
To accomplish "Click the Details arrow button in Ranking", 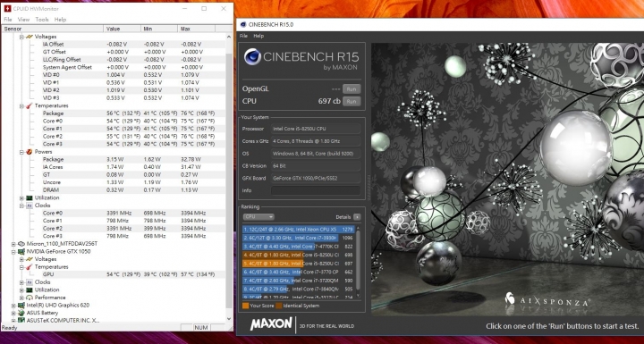I will pos(357,217).
